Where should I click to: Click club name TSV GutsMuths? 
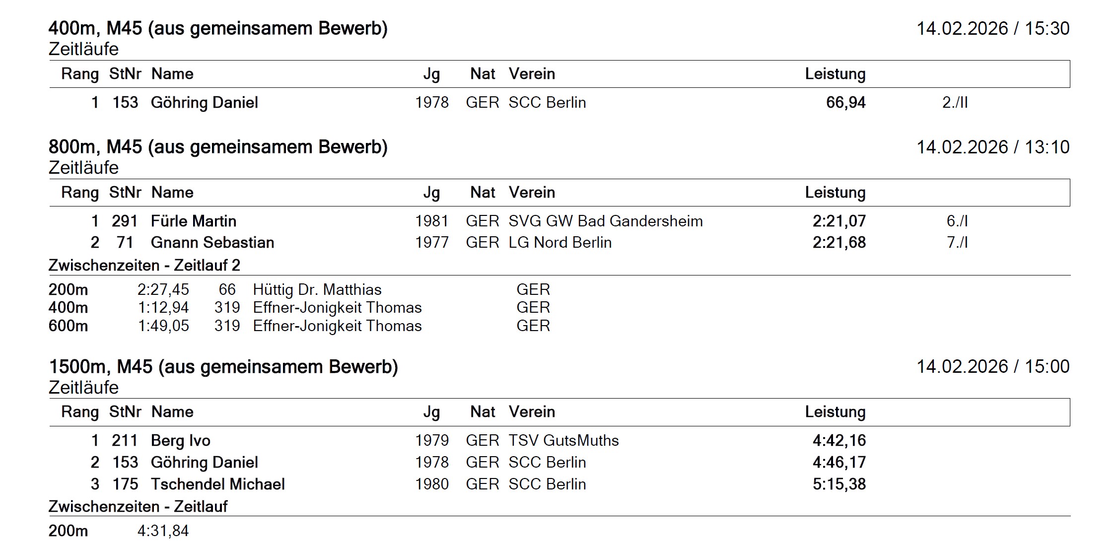563,441
